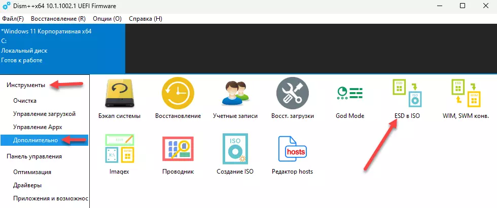The image size is (497, 208).
Task: Open the Файл(F) menu
Action: 13,19
